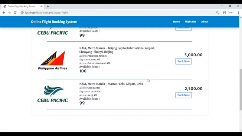242x136 pixels.
Task: Open site info icon beside the URL
Action: (x=22, y=12)
